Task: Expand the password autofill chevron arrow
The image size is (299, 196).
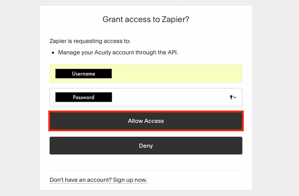Action: click(x=235, y=97)
